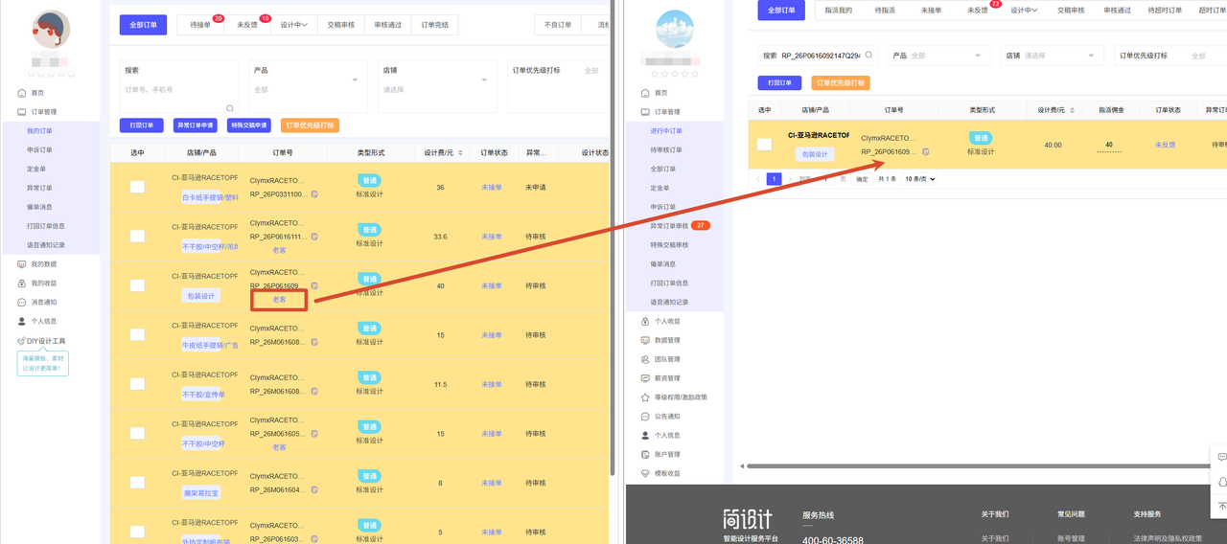Switch to 待指派 tab in right window
The width and height of the screenshot is (1227, 544).
(x=885, y=10)
